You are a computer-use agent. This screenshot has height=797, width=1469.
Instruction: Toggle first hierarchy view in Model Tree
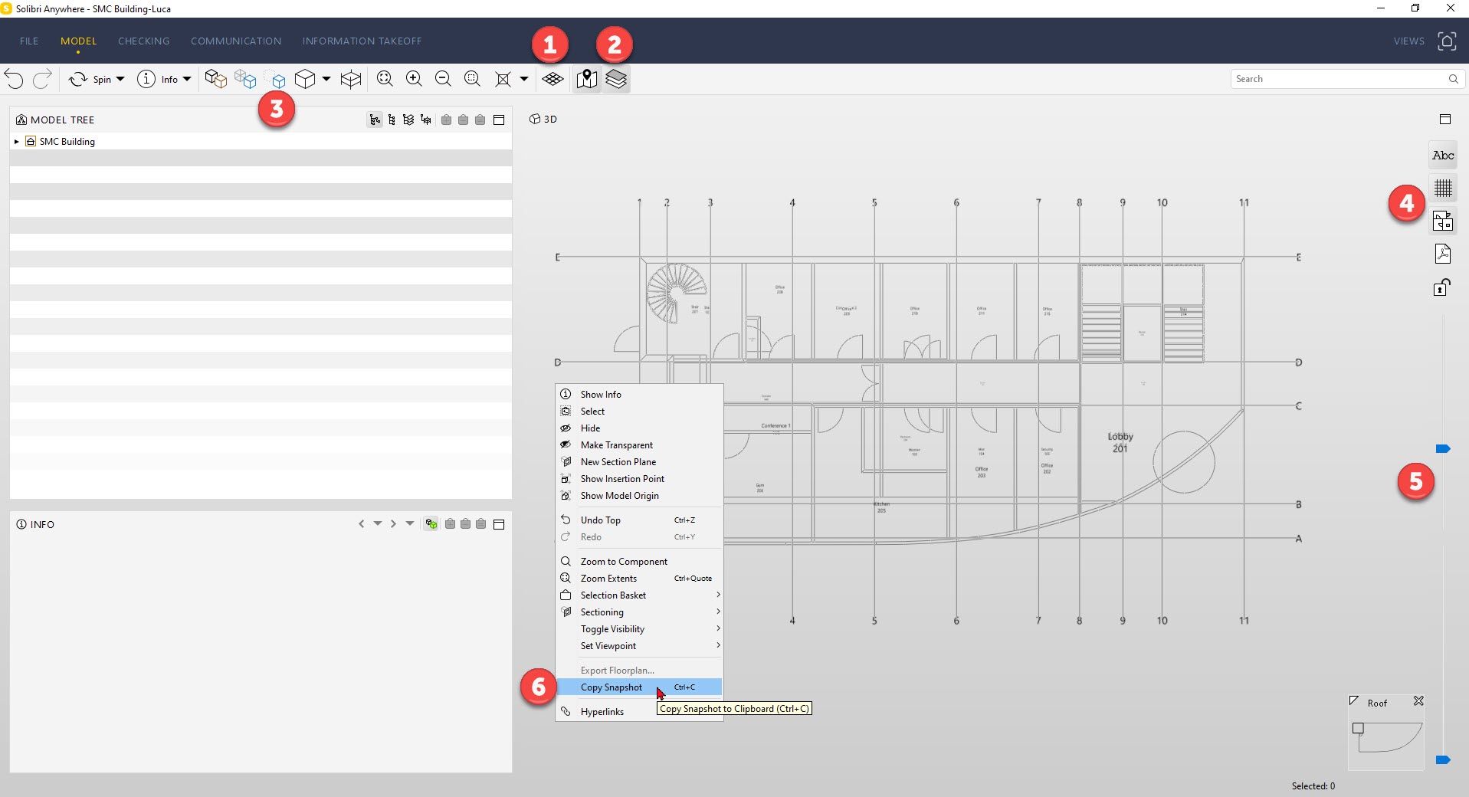(x=375, y=120)
